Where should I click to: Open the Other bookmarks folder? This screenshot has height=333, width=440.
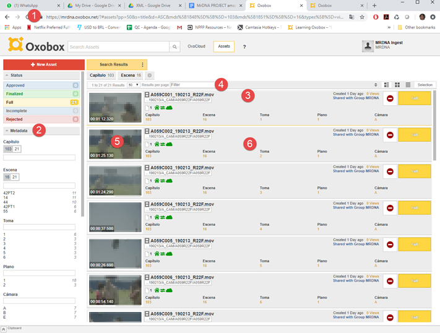[416, 27]
